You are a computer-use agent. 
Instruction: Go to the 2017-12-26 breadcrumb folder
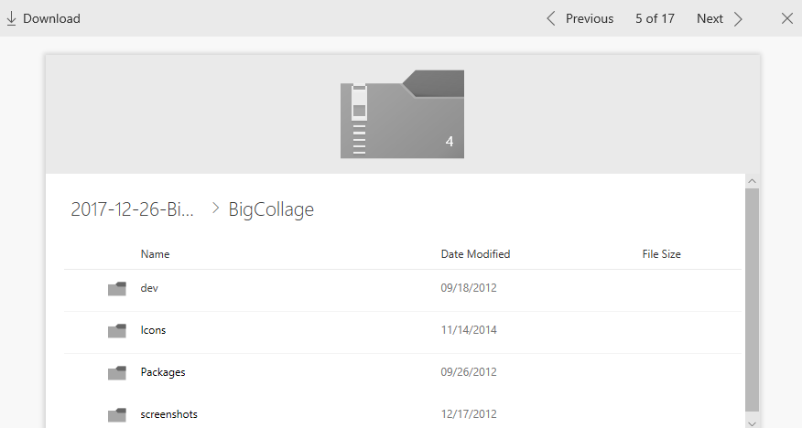[133, 209]
